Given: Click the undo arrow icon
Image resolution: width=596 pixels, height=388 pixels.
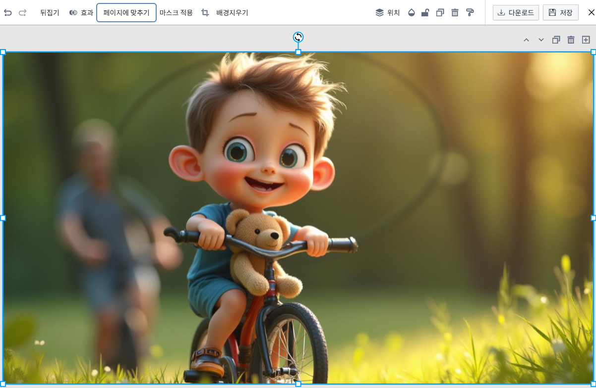Looking at the screenshot, I should tap(7, 12).
